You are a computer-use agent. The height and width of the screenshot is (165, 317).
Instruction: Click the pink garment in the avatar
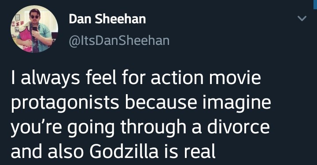click(26, 37)
